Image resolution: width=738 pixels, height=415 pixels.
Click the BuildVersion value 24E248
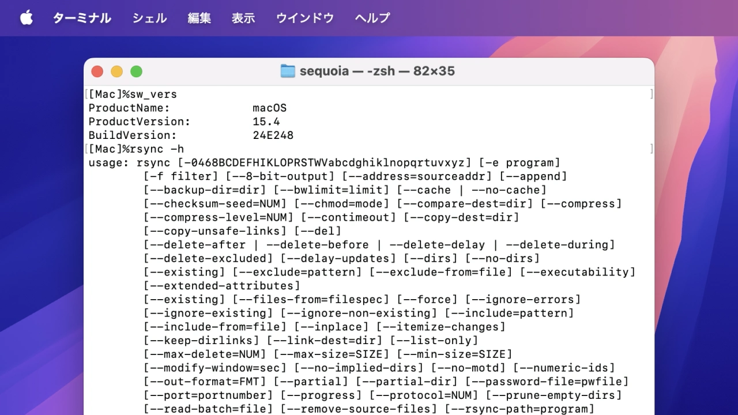coord(273,135)
